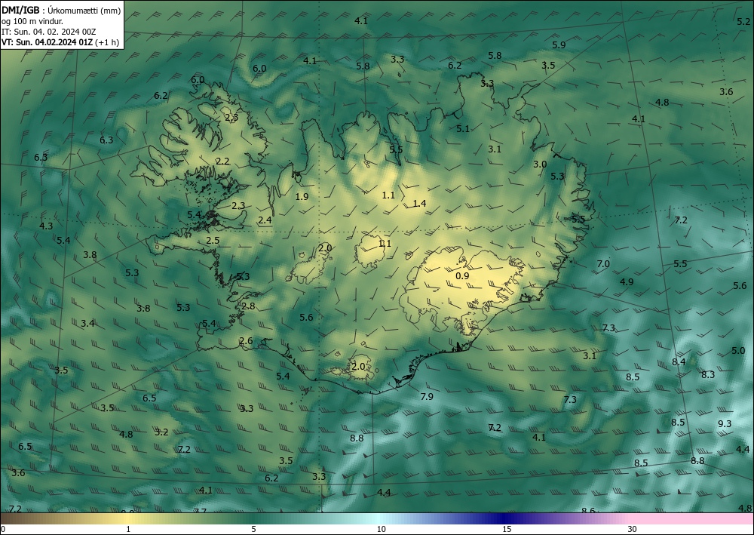Click initial time "IT: Sun. 04. 02. 2024 00Z"
Screen dimensions: 754x535
click(48, 32)
